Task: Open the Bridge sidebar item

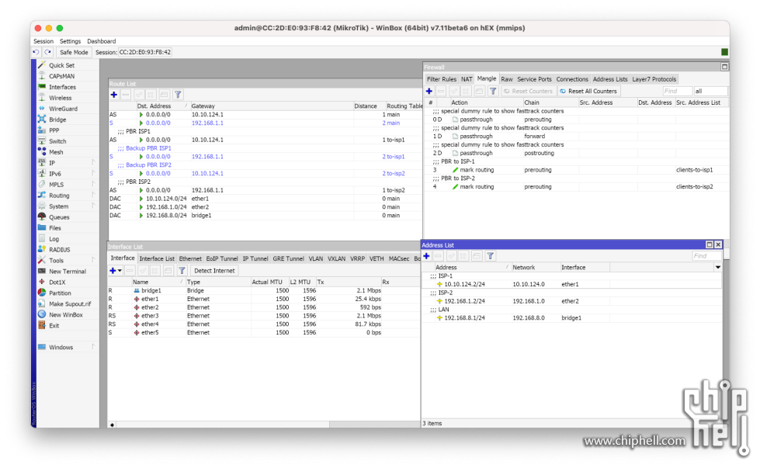Action: 57,120
